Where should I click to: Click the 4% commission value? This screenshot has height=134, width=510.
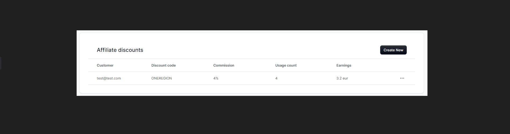point(216,78)
